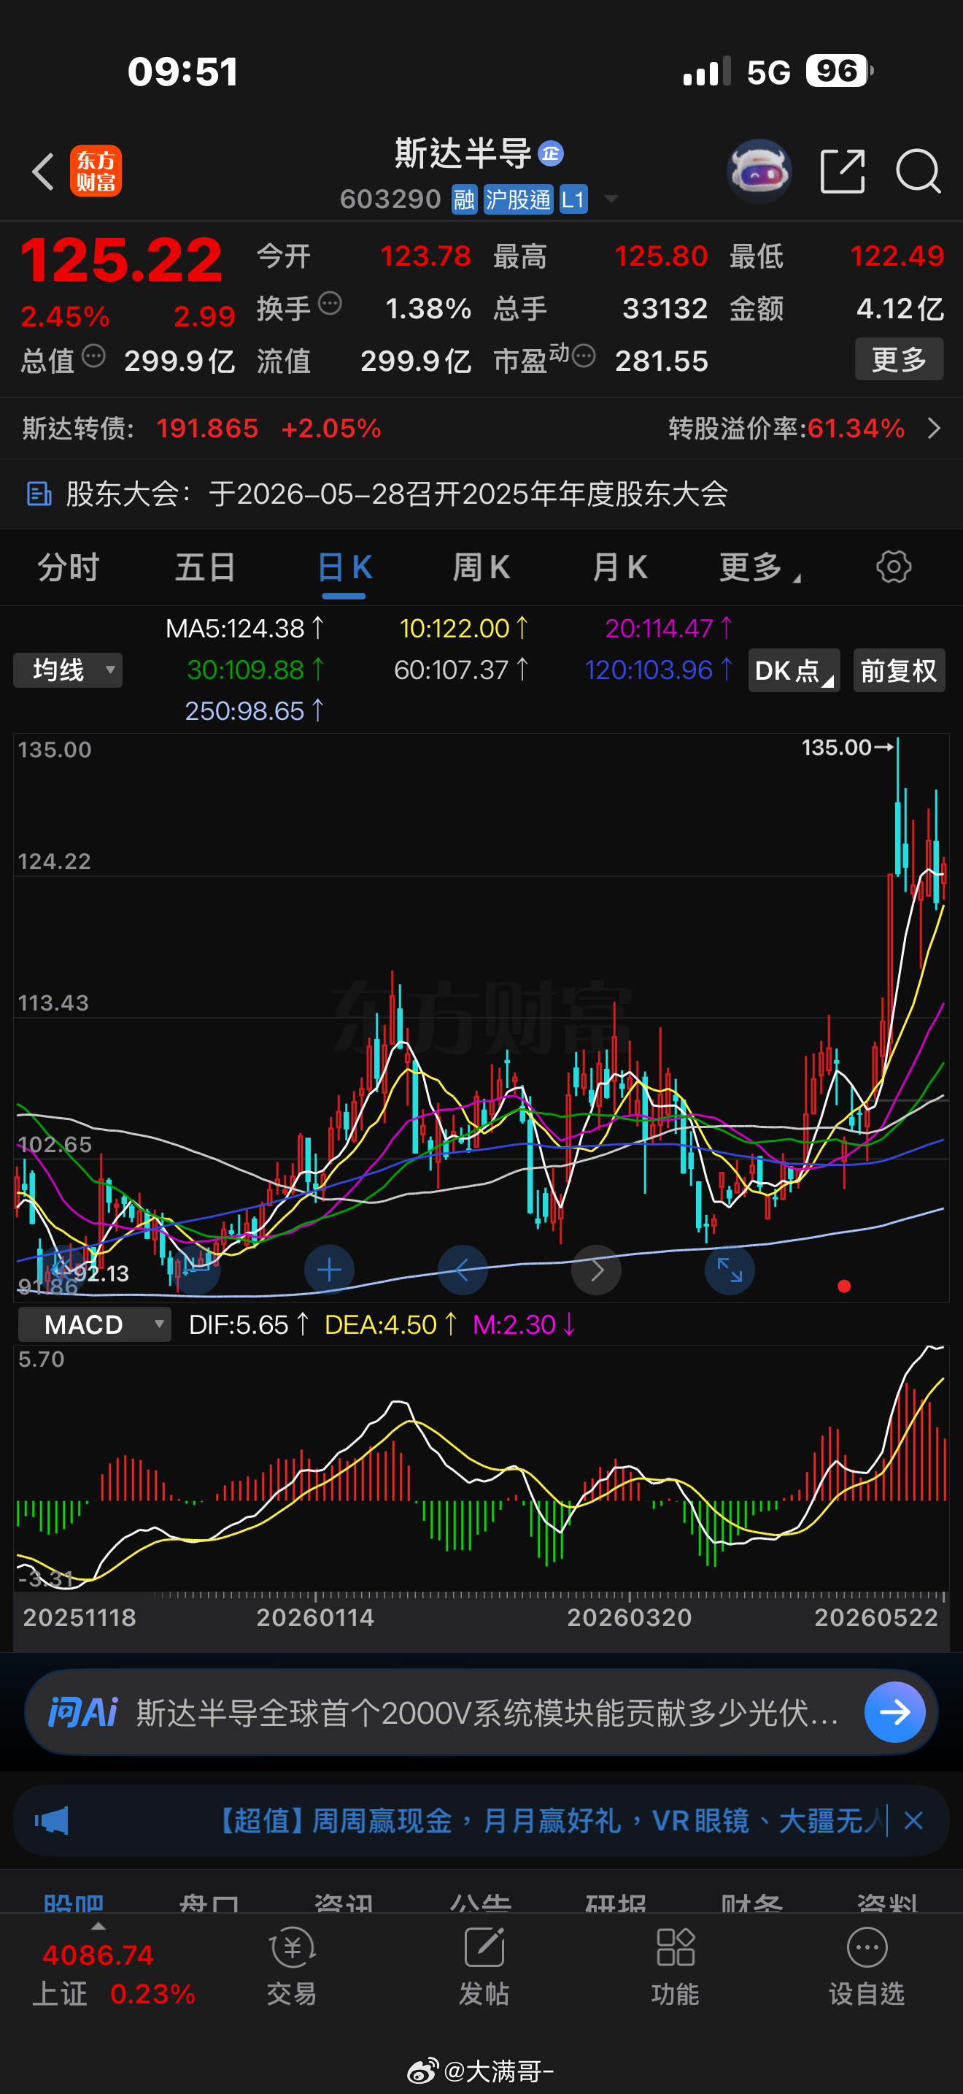963x2094 pixels.
Task: Switch to the 月K chart tab
Action: [x=619, y=567]
